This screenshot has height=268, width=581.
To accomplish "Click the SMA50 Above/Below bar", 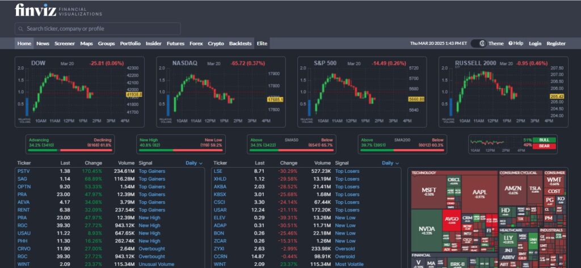I will click(292, 144).
